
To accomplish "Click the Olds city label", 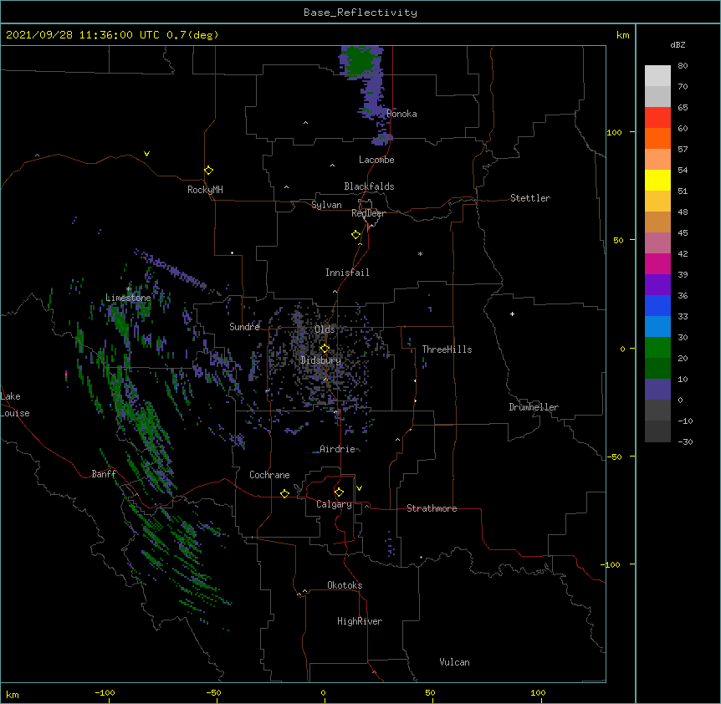I will [x=325, y=329].
